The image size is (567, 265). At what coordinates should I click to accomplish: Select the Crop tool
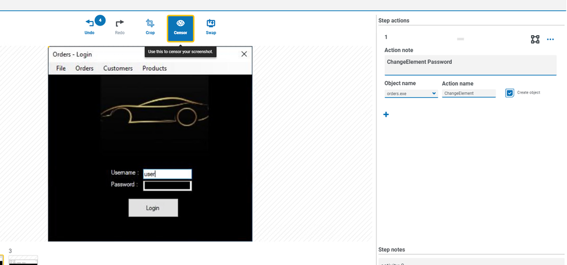(x=150, y=24)
